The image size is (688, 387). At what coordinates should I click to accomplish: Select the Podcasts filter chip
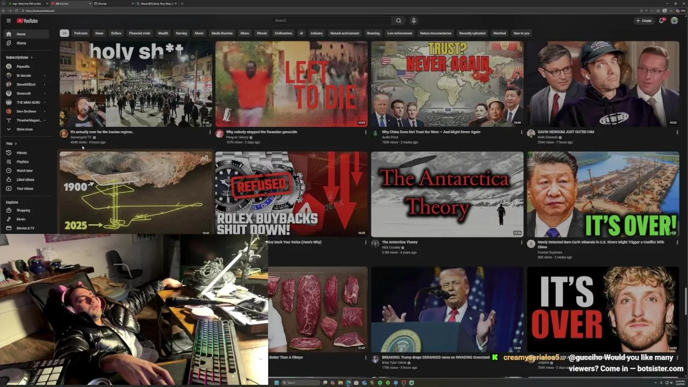(81, 33)
